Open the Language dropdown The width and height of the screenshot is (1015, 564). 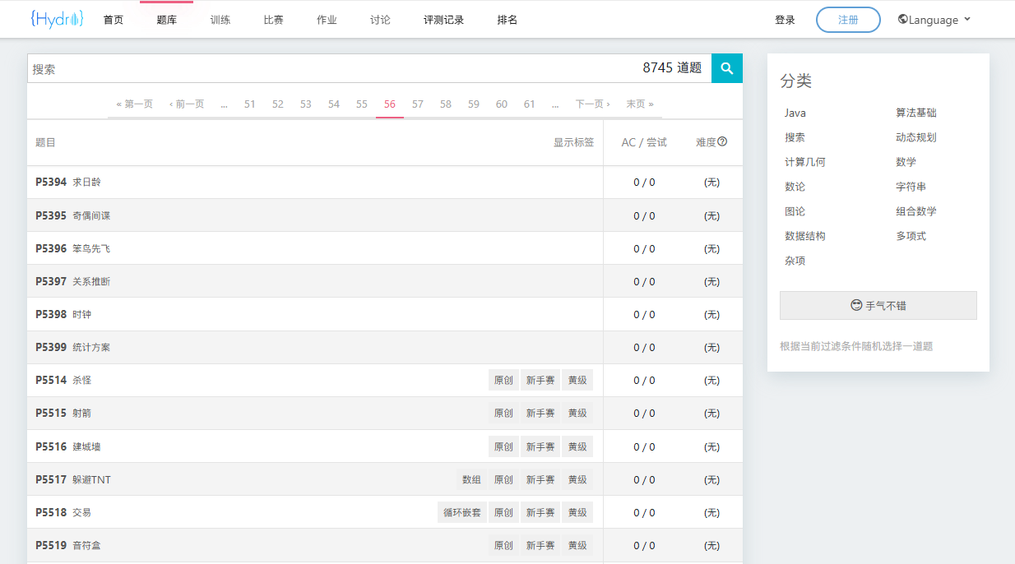(934, 20)
